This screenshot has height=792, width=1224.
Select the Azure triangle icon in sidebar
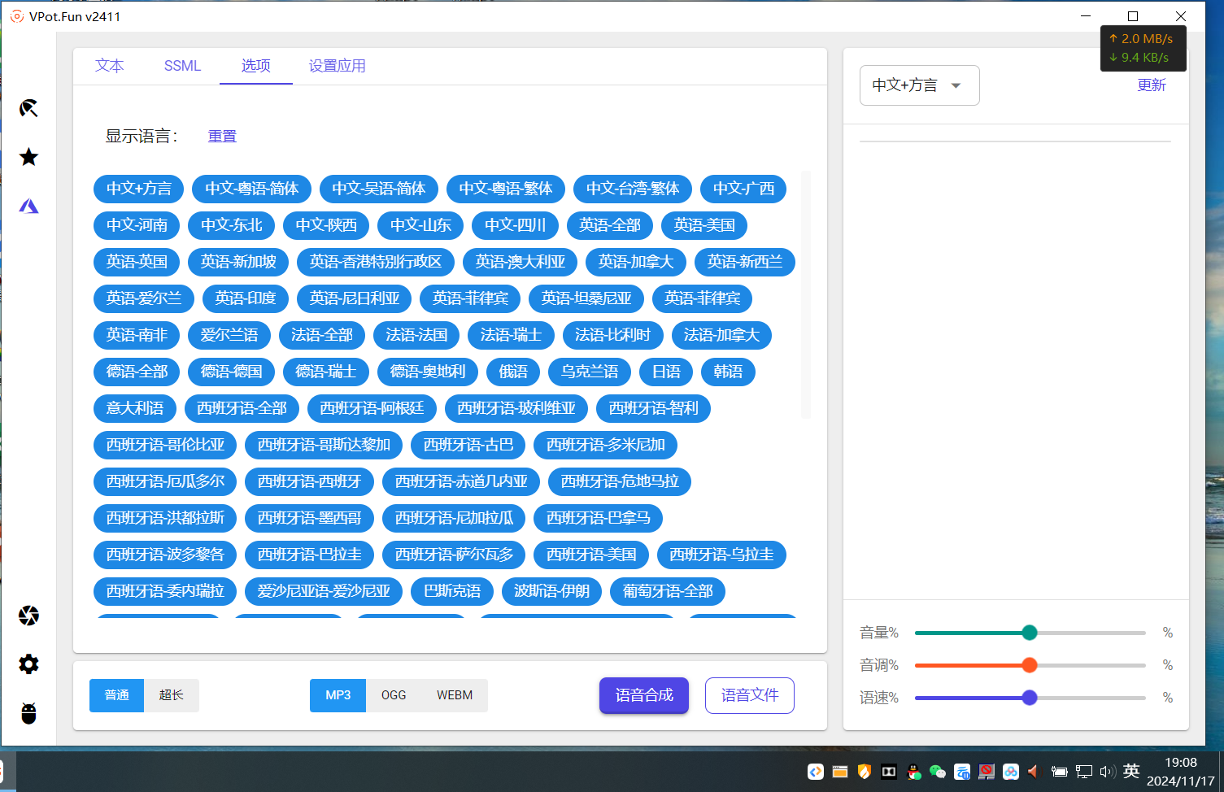tap(28, 207)
